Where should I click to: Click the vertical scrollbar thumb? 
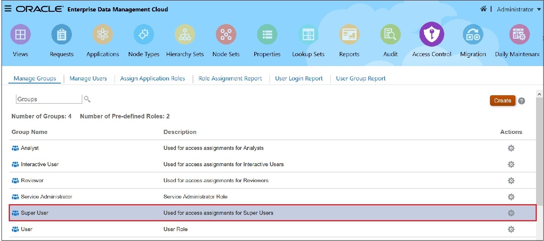tap(539, 151)
